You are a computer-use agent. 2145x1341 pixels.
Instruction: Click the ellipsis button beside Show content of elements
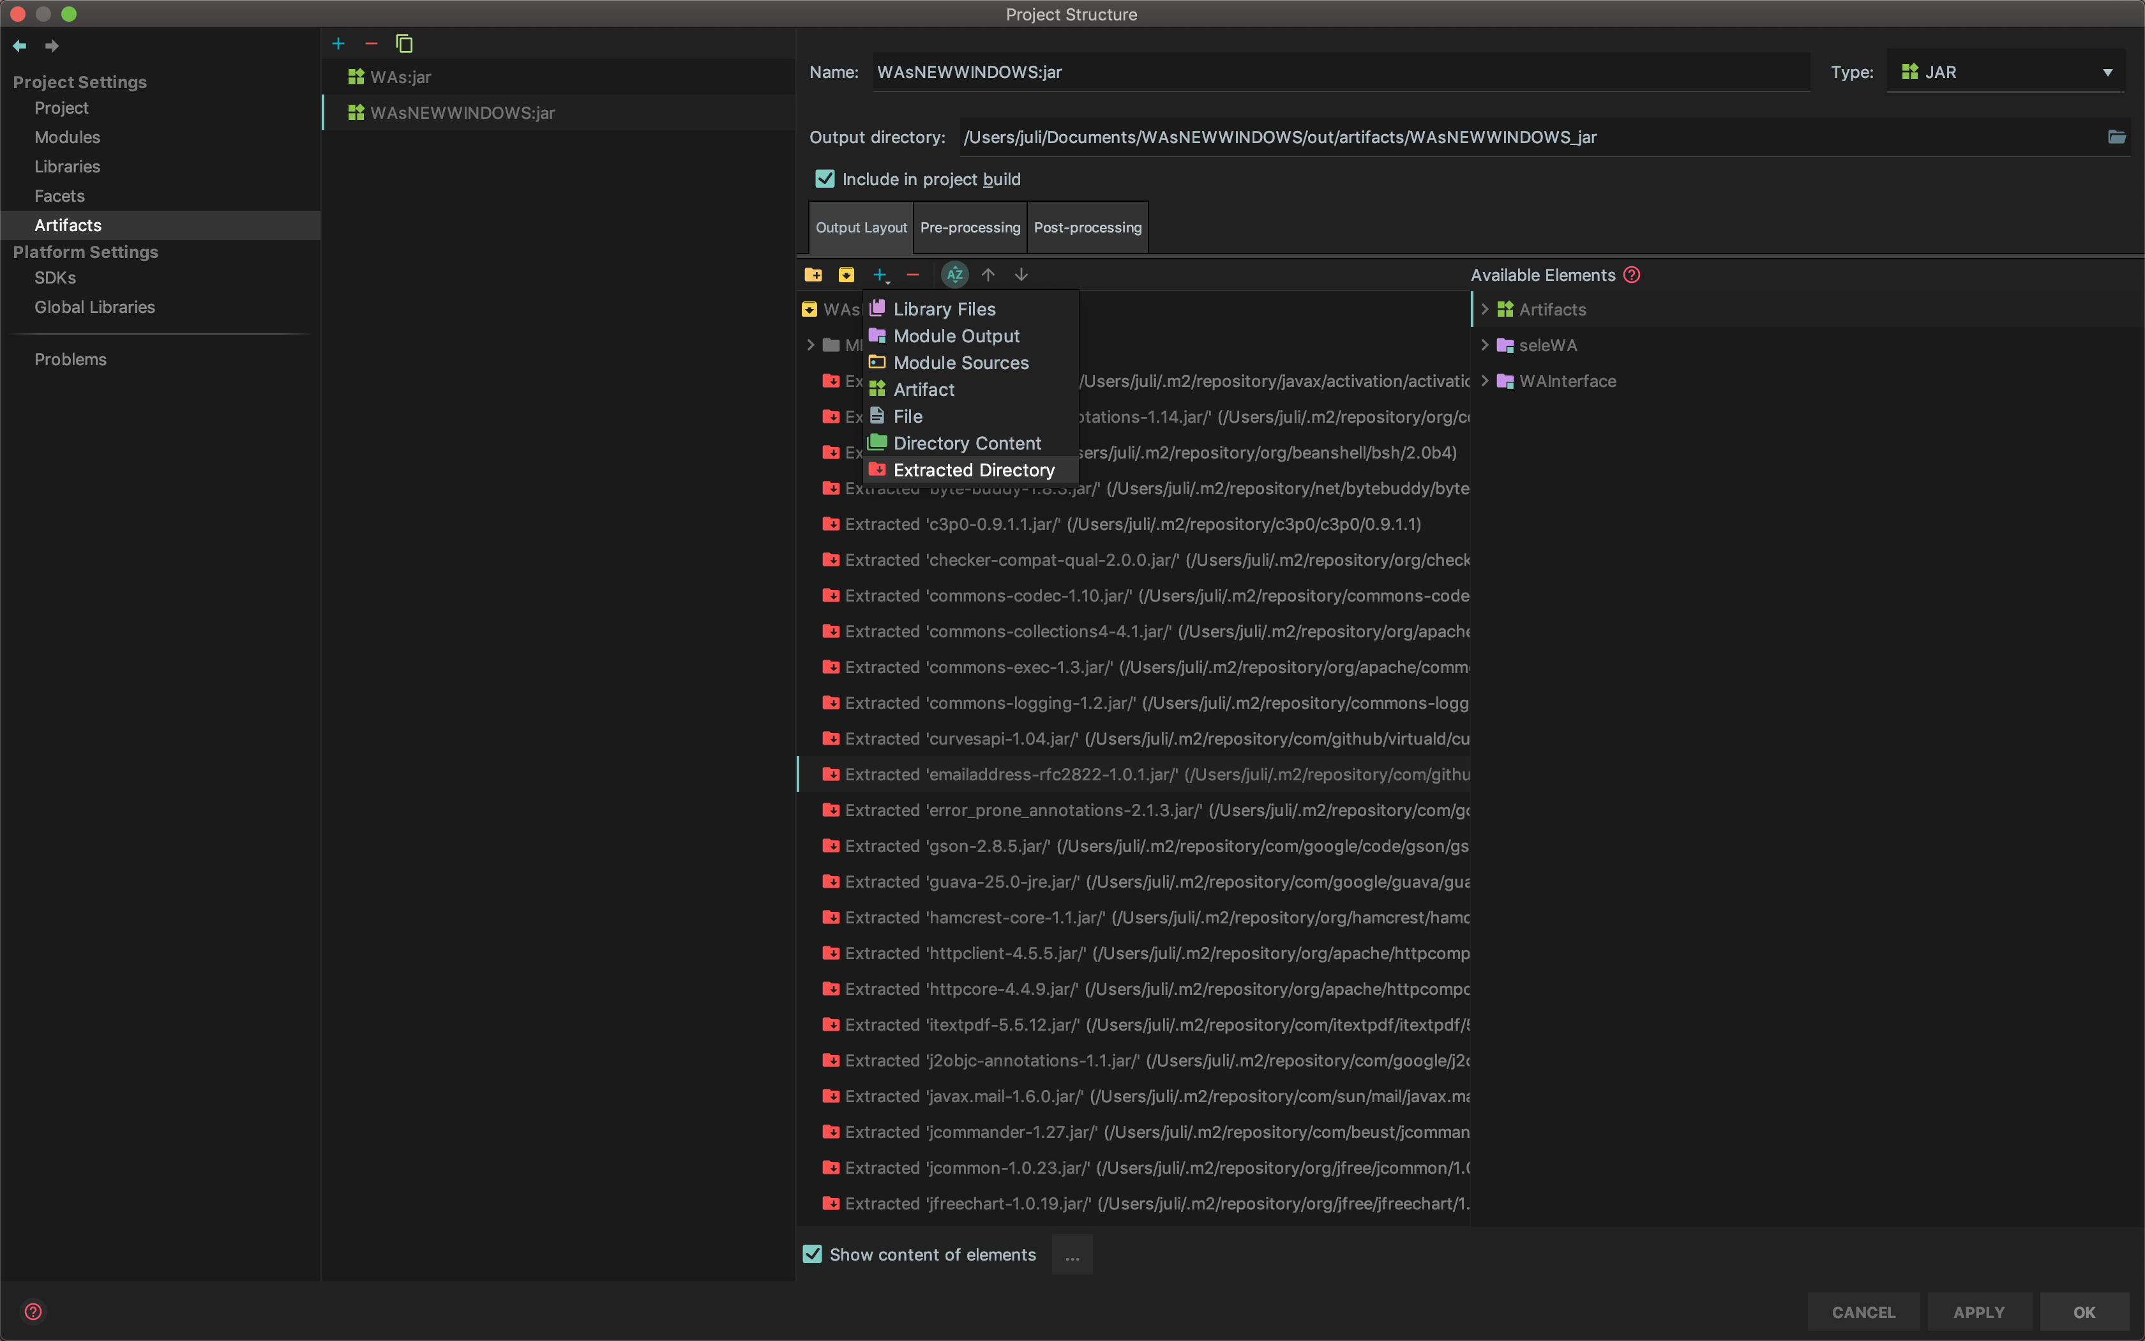click(1072, 1254)
